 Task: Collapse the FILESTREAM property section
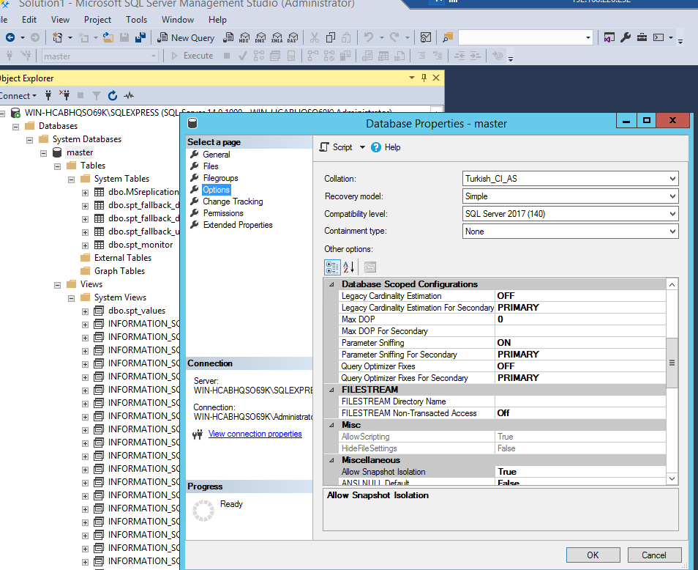pos(331,390)
